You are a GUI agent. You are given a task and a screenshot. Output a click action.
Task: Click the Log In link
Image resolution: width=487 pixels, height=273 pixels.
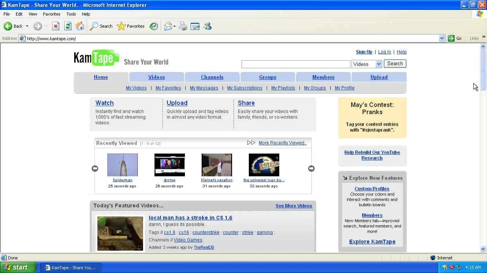pos(384,52)
